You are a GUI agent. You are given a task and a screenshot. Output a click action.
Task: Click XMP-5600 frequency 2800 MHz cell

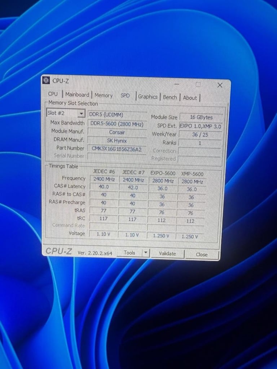pos(192,182)
